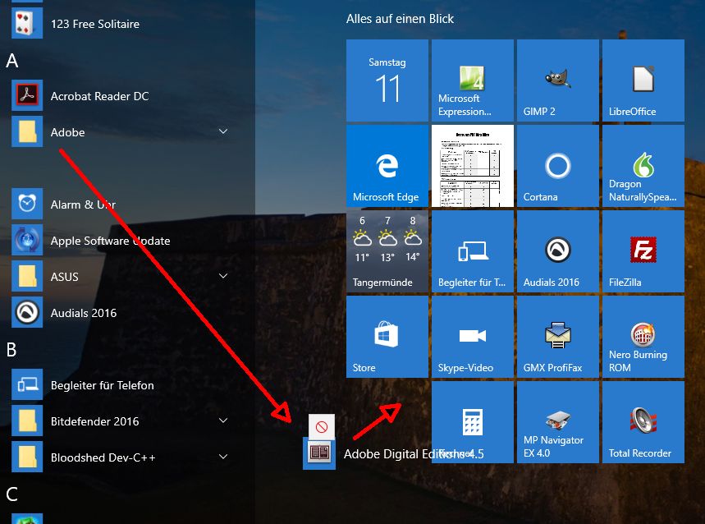Open the Total Recorder tile

pyautogui.click(x=643, y=422)
